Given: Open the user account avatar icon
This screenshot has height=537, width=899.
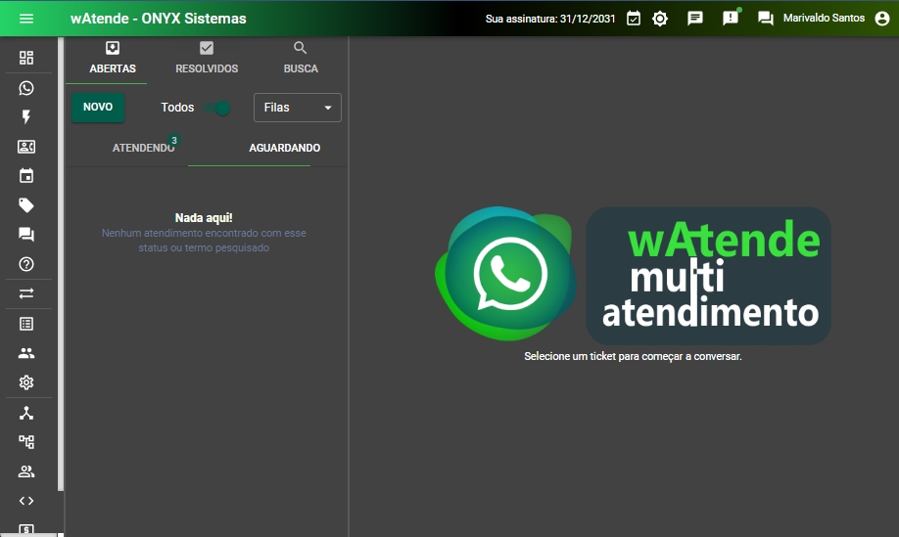Looking at the screenshot, I should (x=882, y=19).
